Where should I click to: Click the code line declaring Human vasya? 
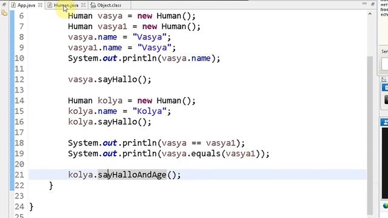click(x=132, y=16)
